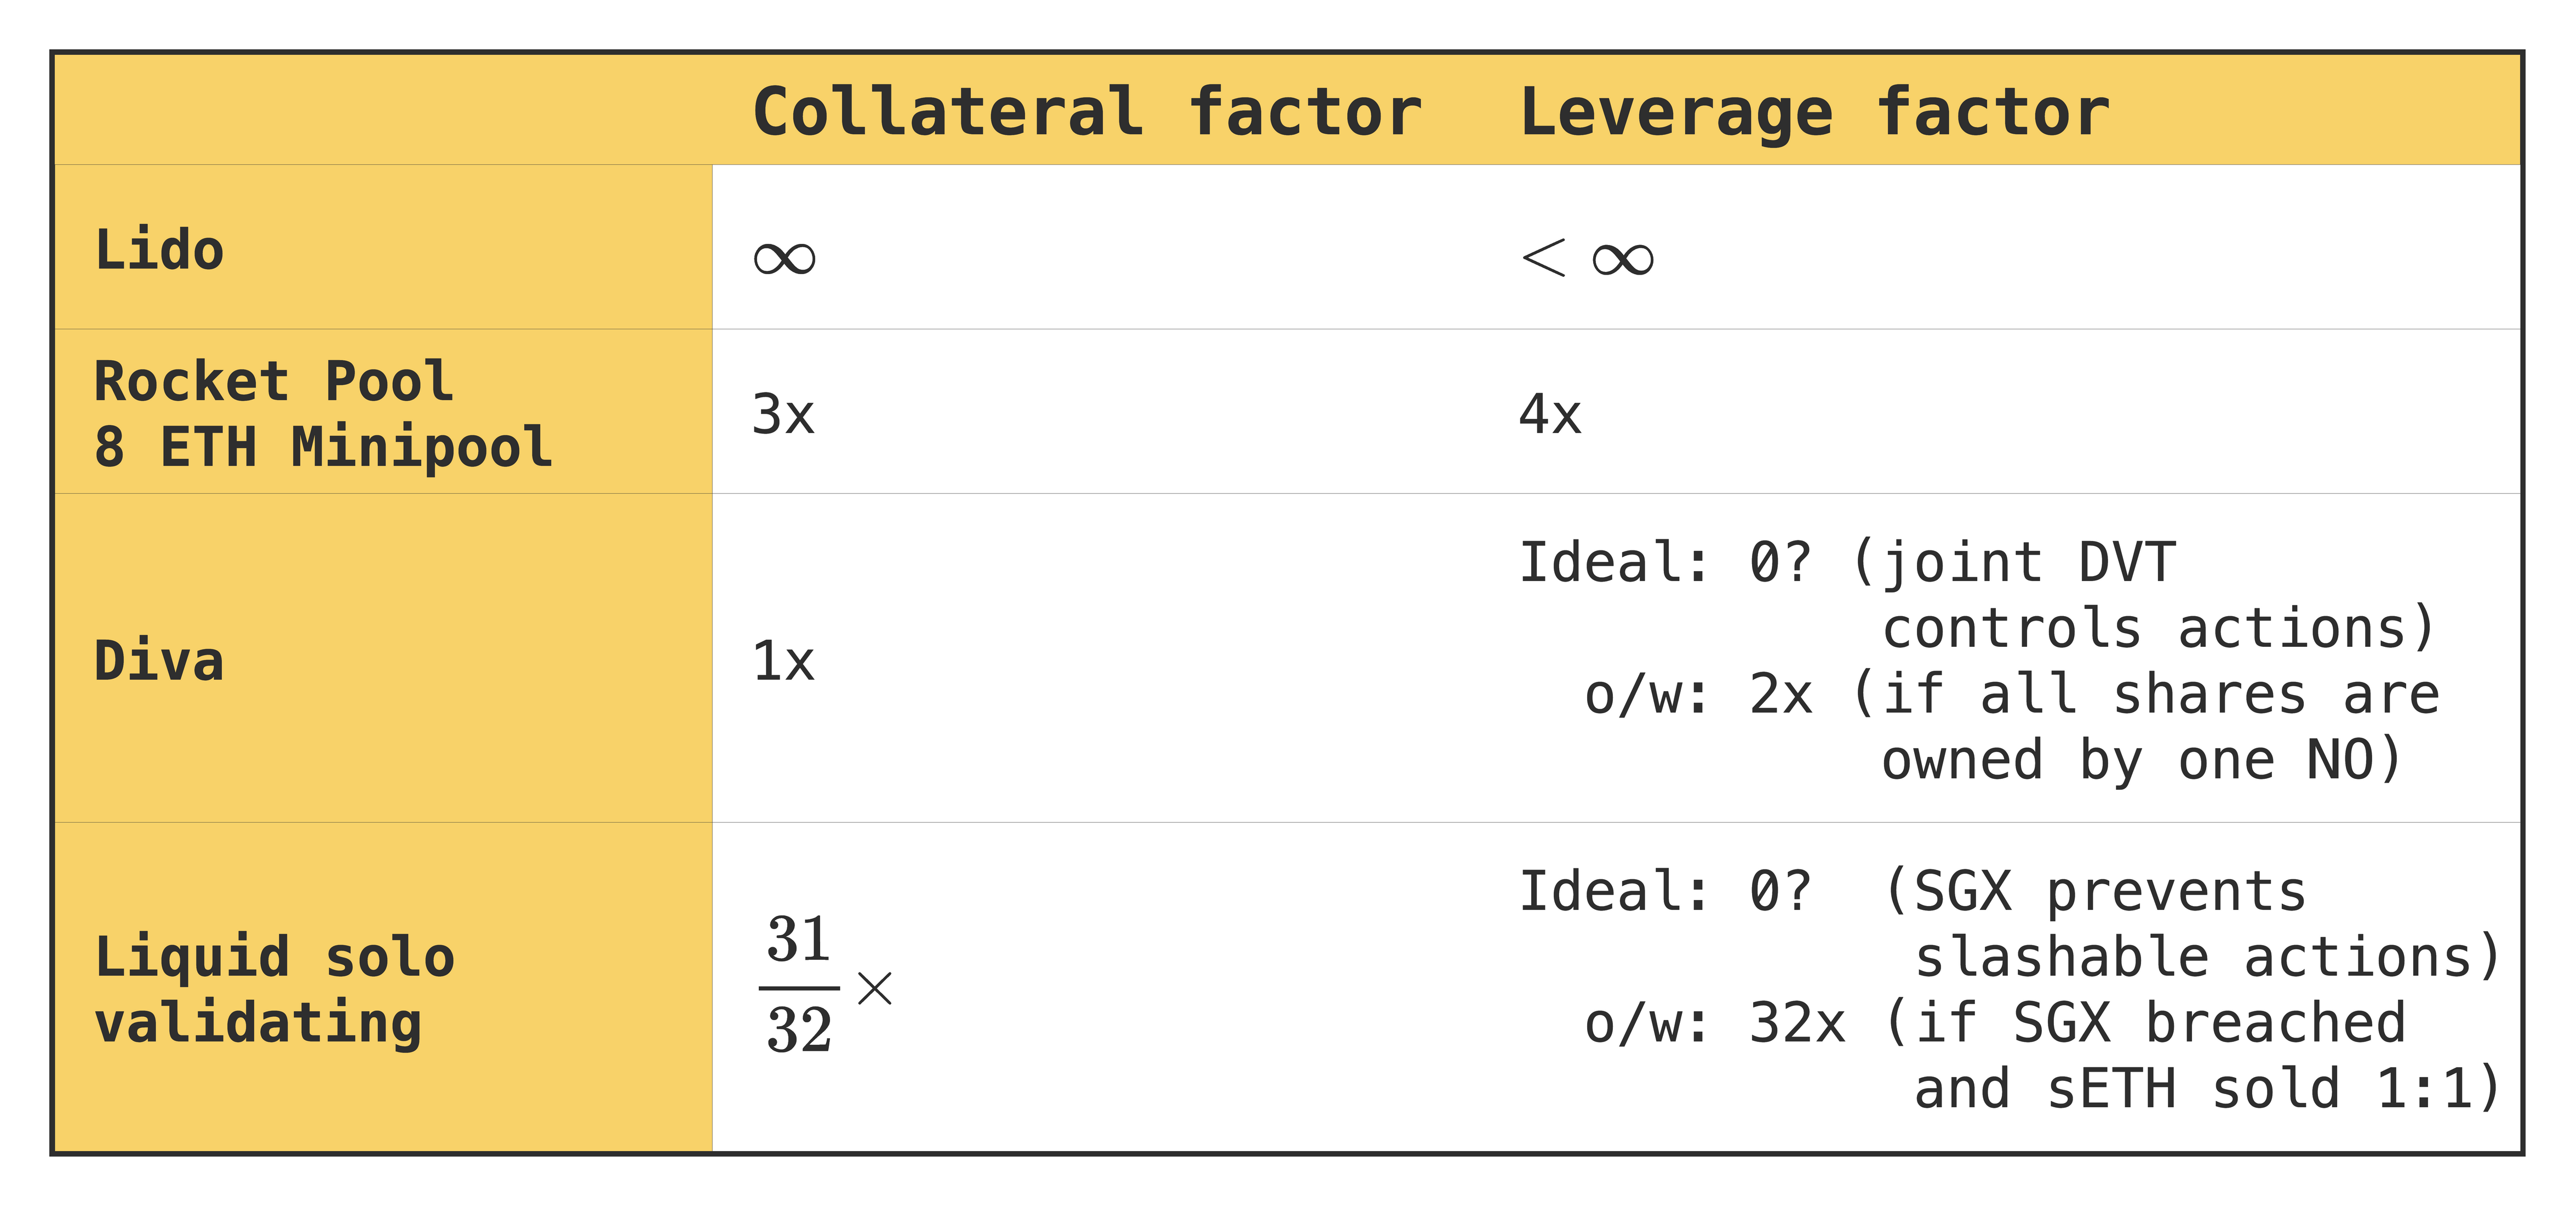Click the 1x Diva collateral value
Screen dimensions: 2576x1207
[x=784, y=661]
